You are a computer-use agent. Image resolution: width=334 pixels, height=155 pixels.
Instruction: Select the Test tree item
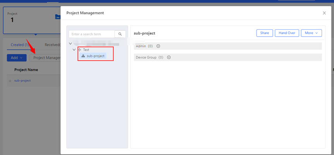point(86,50)
